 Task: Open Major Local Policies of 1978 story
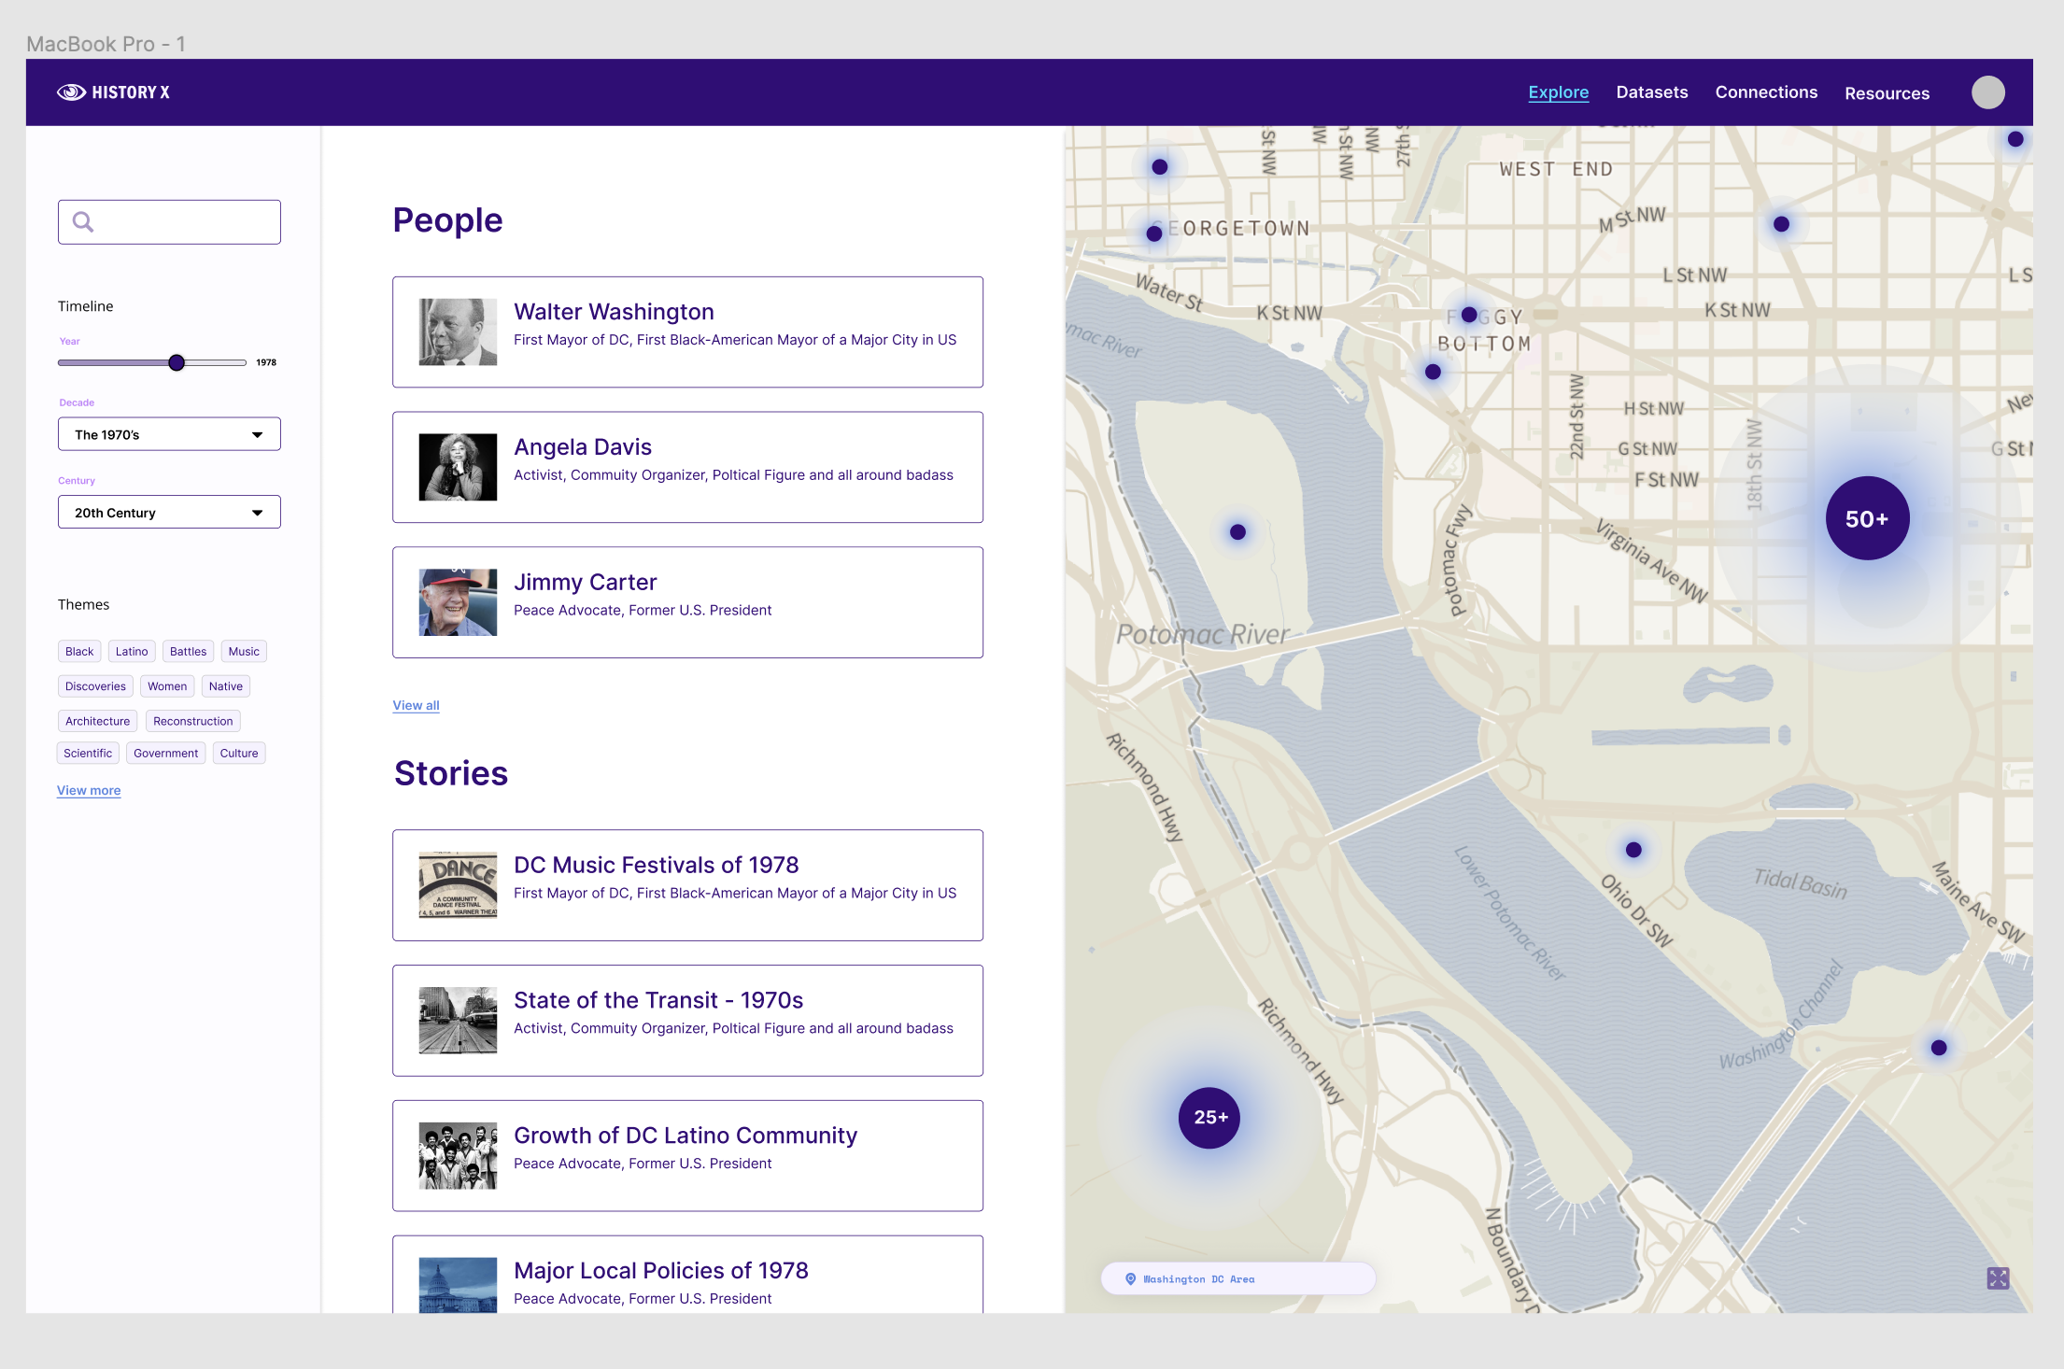point(687,1275)
